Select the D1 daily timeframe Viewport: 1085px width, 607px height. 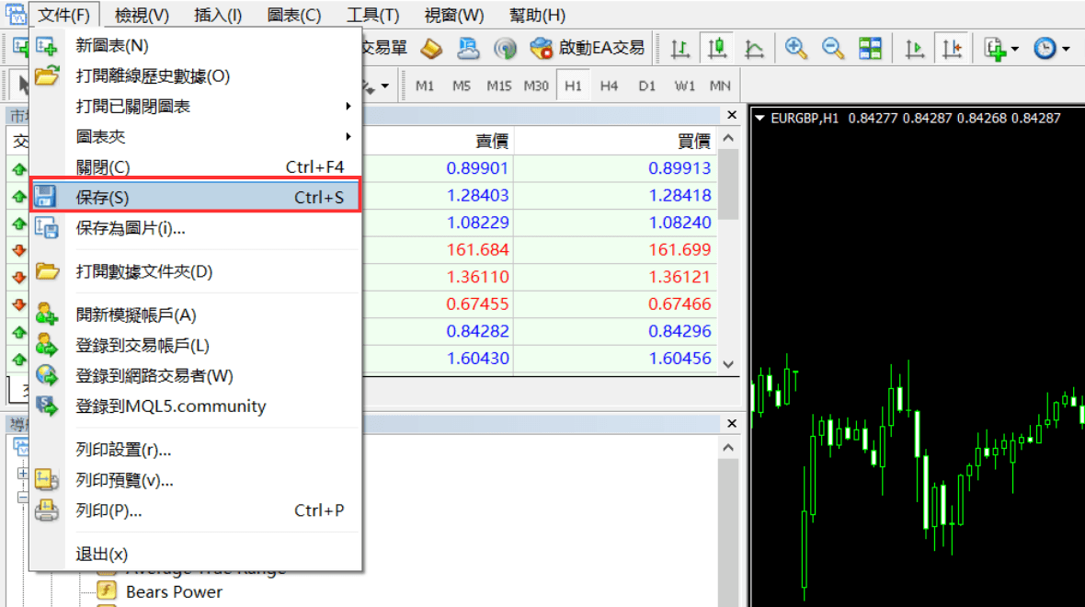[646, 85]
